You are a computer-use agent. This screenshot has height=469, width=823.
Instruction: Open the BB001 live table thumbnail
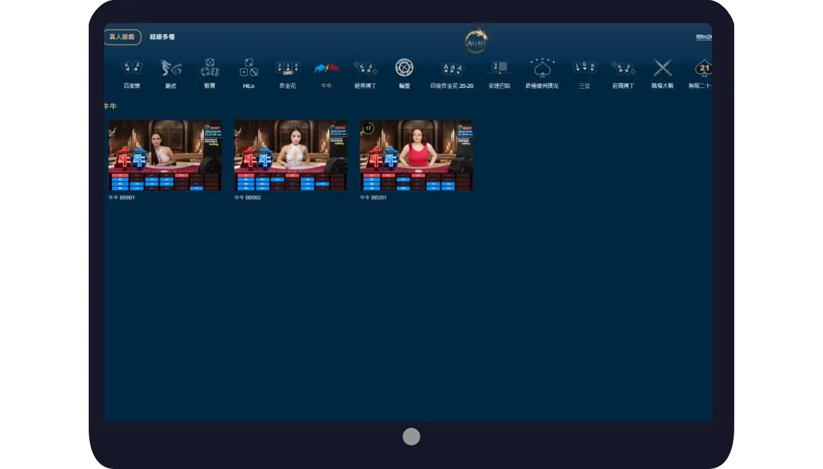pos(165,155)
